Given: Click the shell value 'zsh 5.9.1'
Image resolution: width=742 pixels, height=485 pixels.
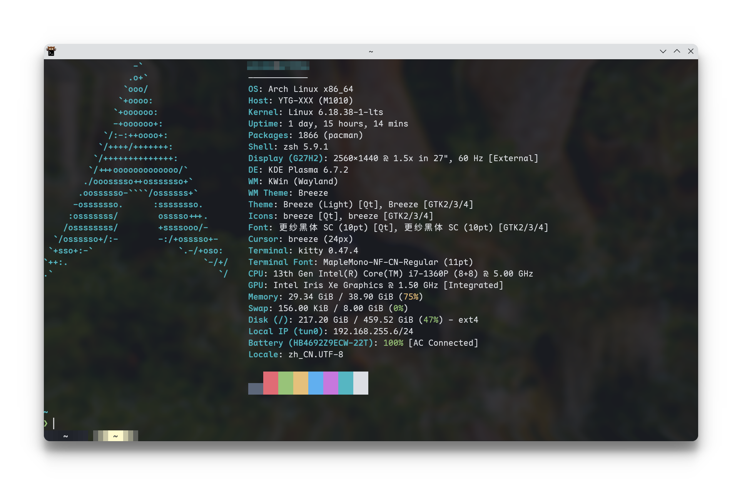Looking at the screenshot, I should point(306,147).
